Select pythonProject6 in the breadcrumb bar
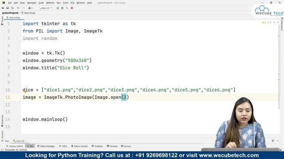Viewport: 284px width, 159px height. pos(10,13)
